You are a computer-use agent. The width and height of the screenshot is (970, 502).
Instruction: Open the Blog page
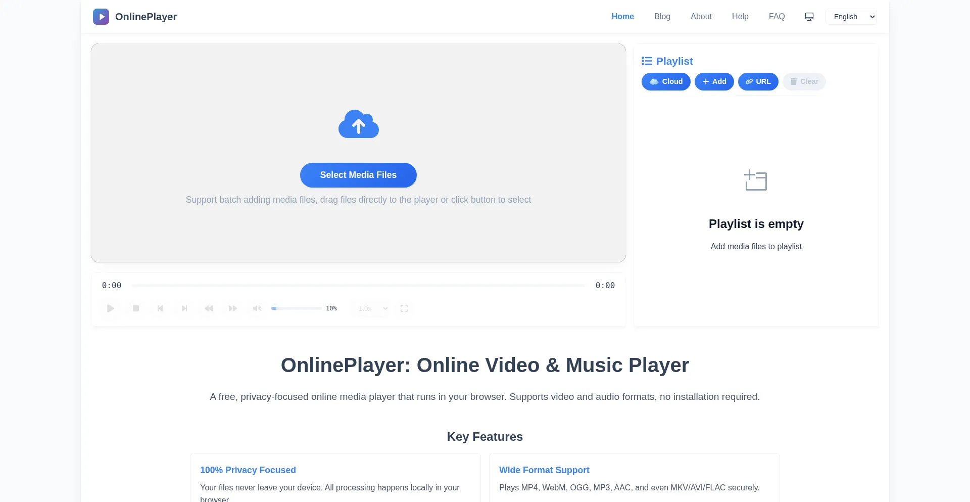click(662, 17)
